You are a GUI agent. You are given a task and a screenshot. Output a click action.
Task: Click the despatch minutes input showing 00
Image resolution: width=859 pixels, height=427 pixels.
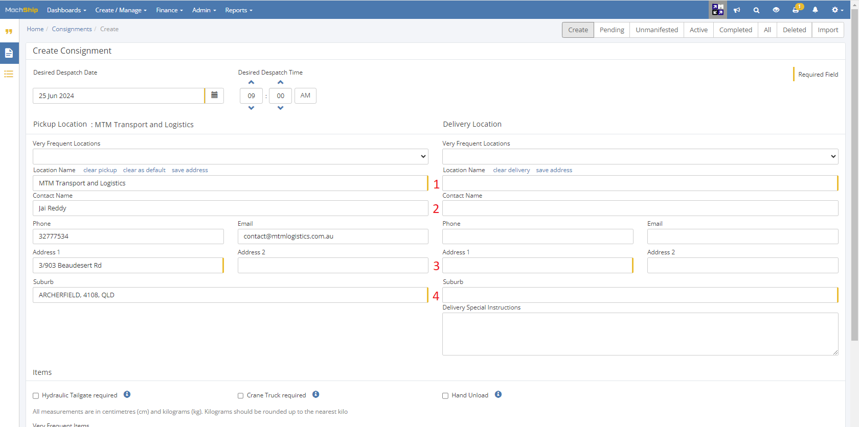pyautogui.click(x=280, y=96)
